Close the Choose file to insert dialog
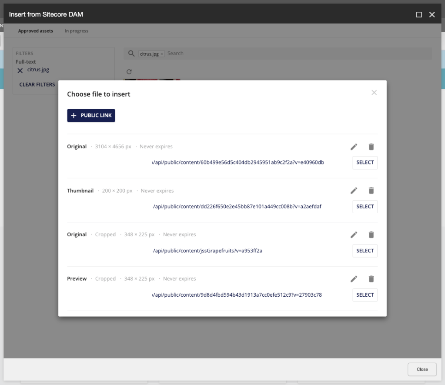 [374, 93]
